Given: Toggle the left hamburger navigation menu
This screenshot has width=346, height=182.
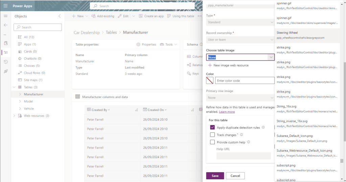Looking at the screenshot, I should coord(5,16).
